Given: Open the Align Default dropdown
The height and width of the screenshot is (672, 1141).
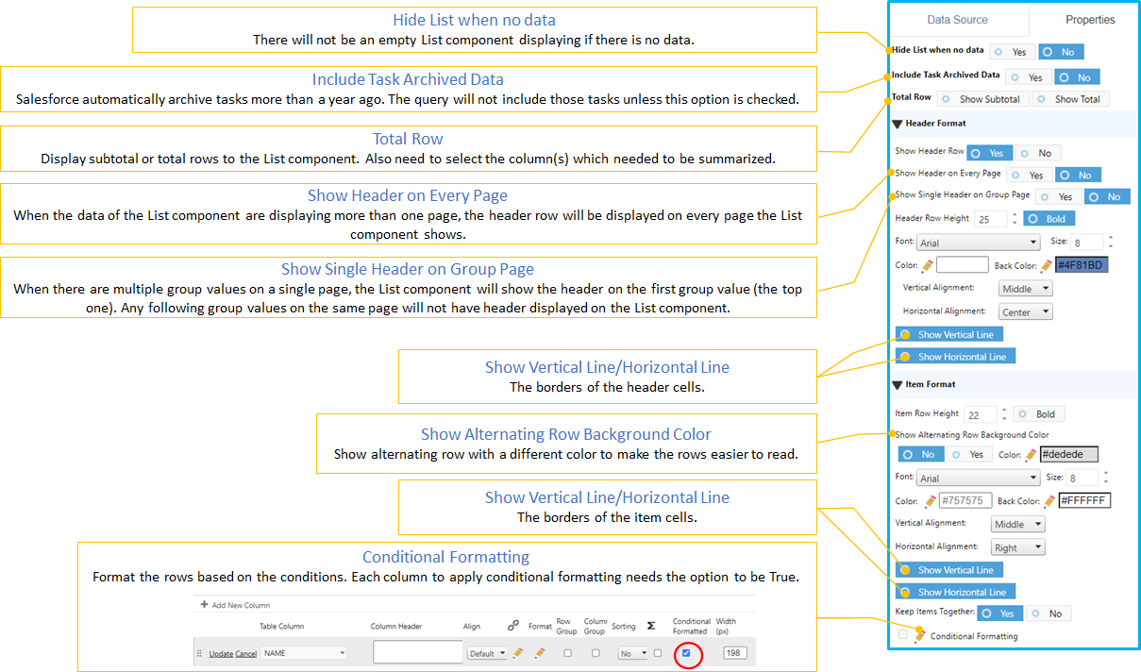Looking at the screenshot, I should pos(488,653).
